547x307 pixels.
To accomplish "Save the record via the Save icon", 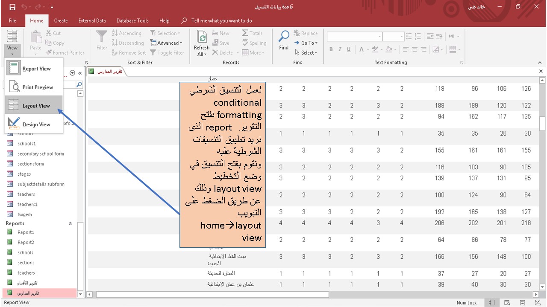I will [x=221, y=43].
